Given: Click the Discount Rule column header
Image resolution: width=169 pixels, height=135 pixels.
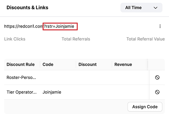Looking at the screenshot, I should [x=21, y=64].
